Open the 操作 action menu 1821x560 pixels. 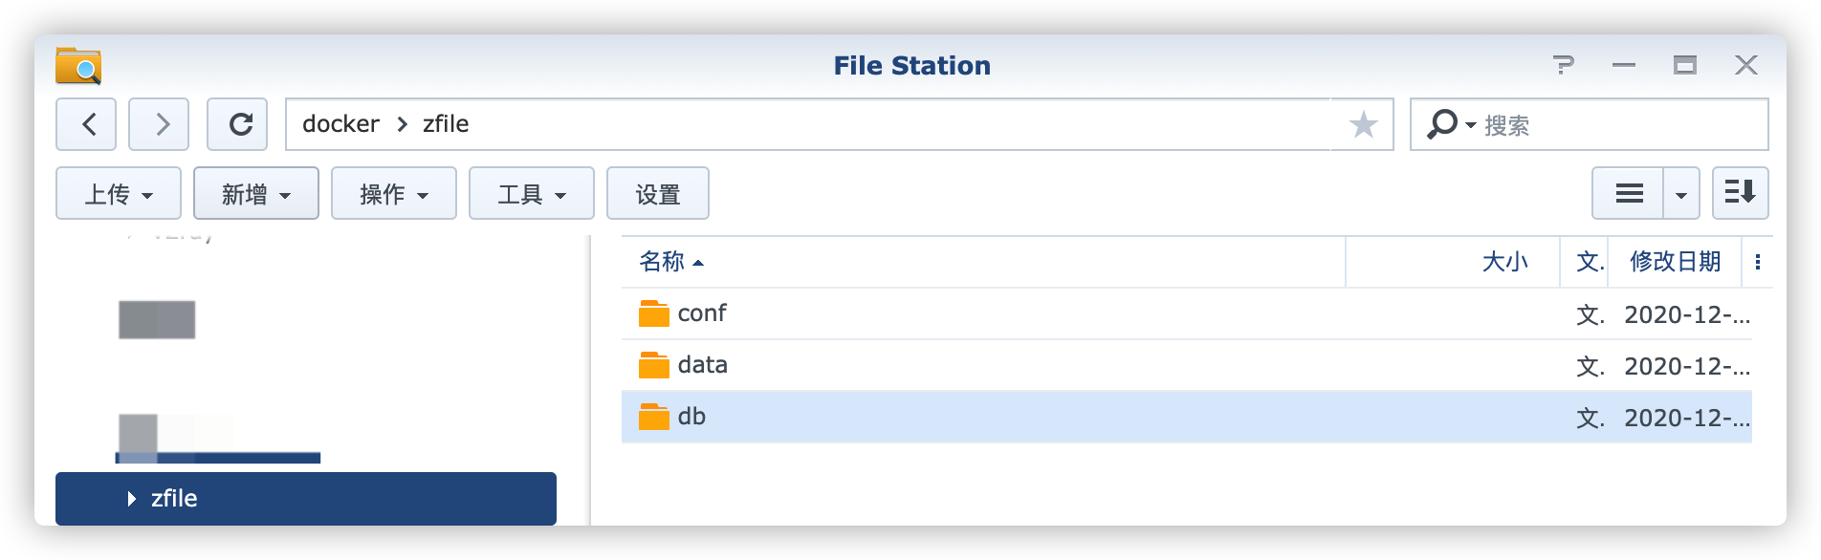pyautogui.click(x=394, y=194)
